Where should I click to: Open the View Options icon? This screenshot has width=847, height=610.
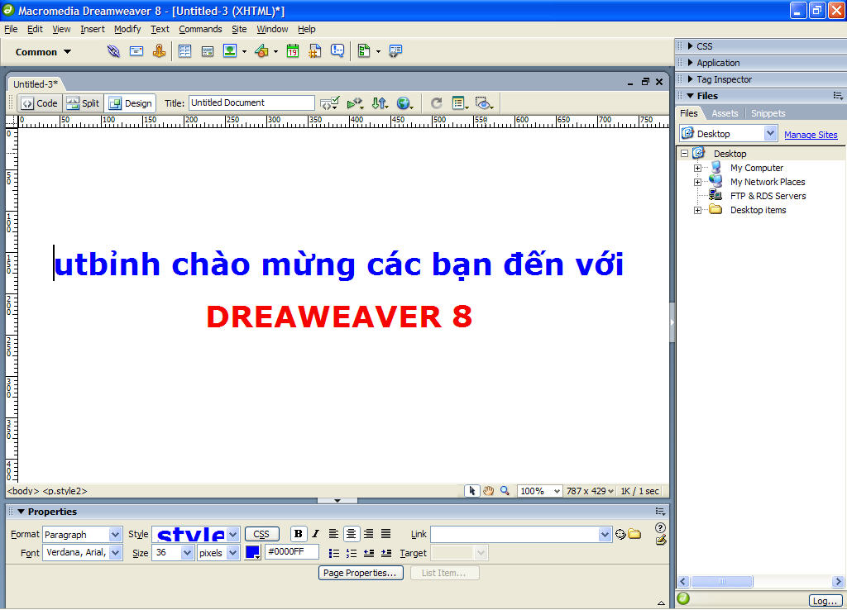pyautogui.click(x=460, y=103)
